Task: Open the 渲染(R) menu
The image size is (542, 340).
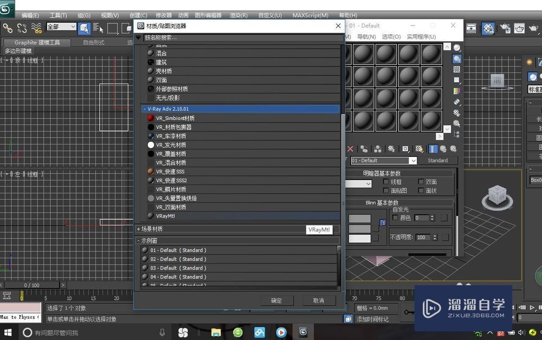Action: [237, 15]
